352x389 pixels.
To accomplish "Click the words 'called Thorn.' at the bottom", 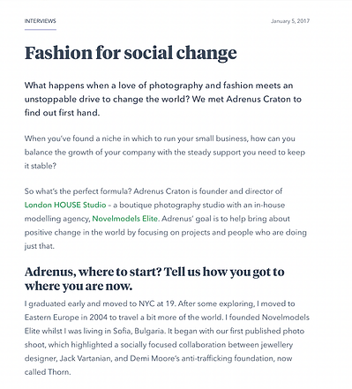I will click(48, 372).
